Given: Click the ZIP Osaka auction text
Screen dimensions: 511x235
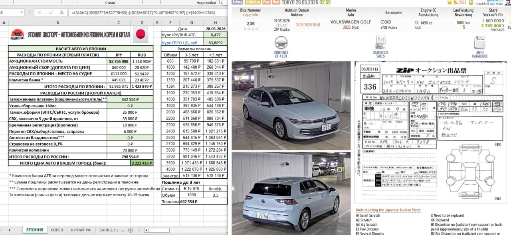Looking at the screenshot, I should [x=282, y=30].
